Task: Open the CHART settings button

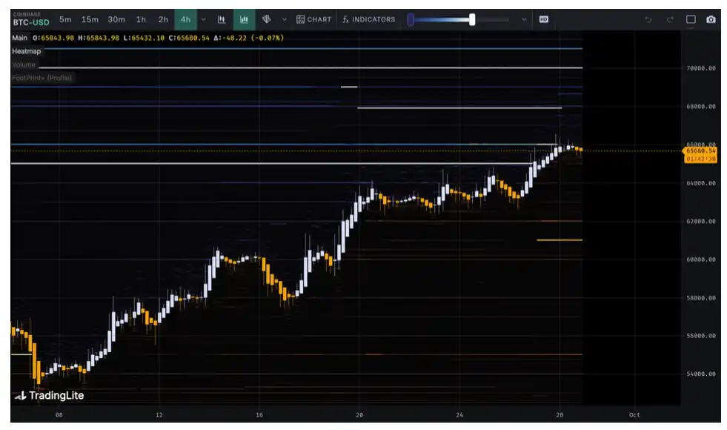Action: [x=313, y=19]
